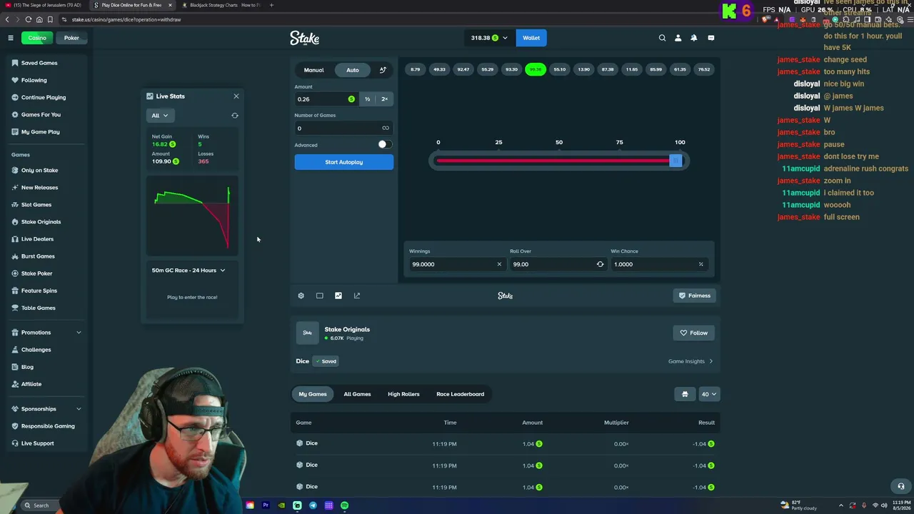The image size is (914, 514).
Task: Switch to the High Rollers tab
Action: coord(403,394)
